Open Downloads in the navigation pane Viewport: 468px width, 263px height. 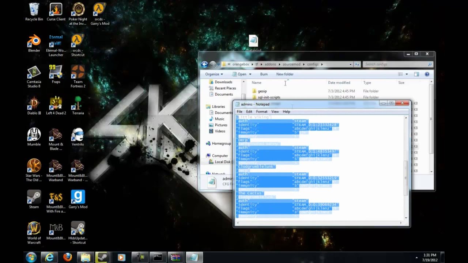click(x=223, y=82)
